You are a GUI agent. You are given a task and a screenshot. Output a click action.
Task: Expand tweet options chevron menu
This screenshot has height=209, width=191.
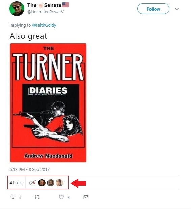[x=177, y=9]
